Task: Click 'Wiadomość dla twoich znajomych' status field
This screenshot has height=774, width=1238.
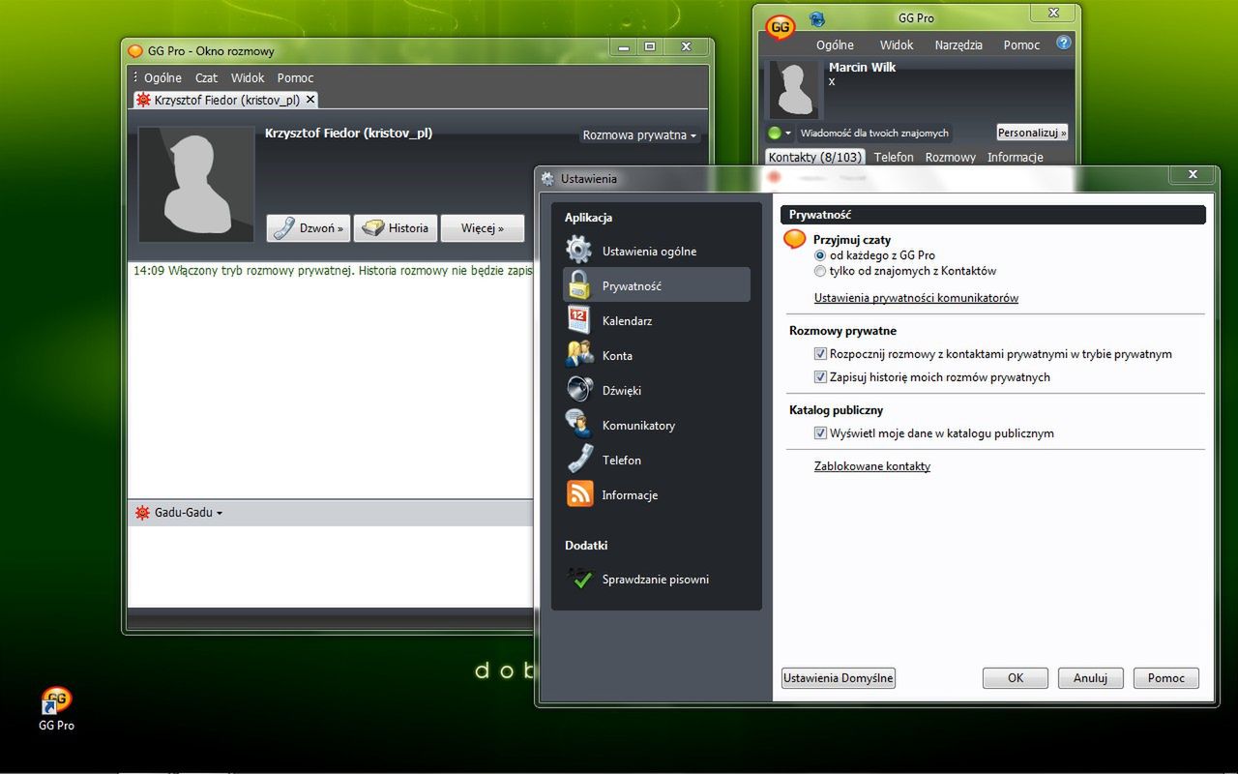Action: (874, 133)
